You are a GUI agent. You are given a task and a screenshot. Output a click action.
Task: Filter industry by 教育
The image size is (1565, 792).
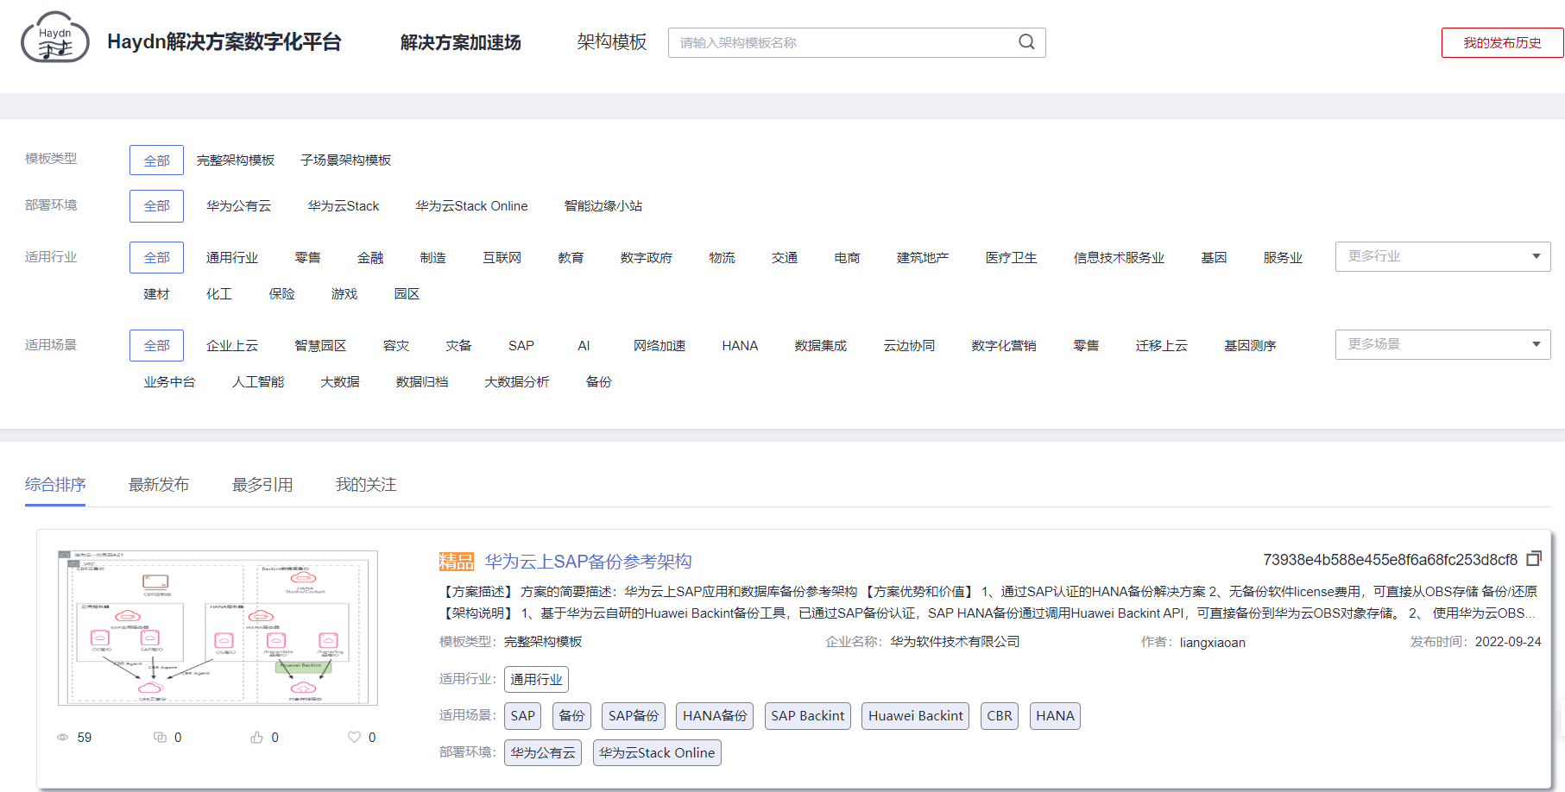[x=571, y=258]
